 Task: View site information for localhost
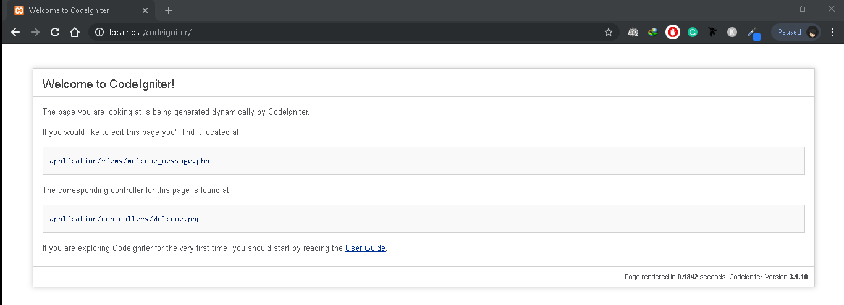point(99,32)
